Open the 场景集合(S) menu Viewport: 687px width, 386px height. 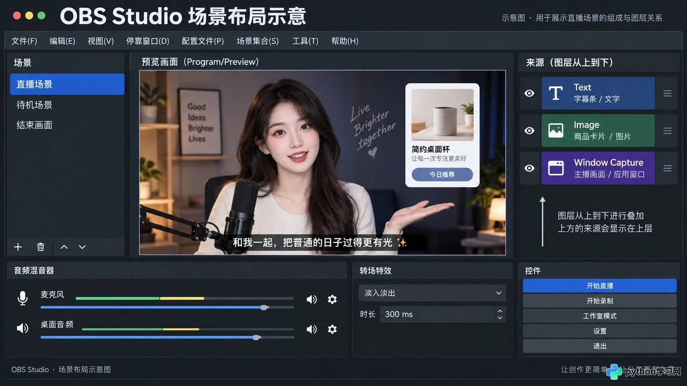[x=258, y=41]
